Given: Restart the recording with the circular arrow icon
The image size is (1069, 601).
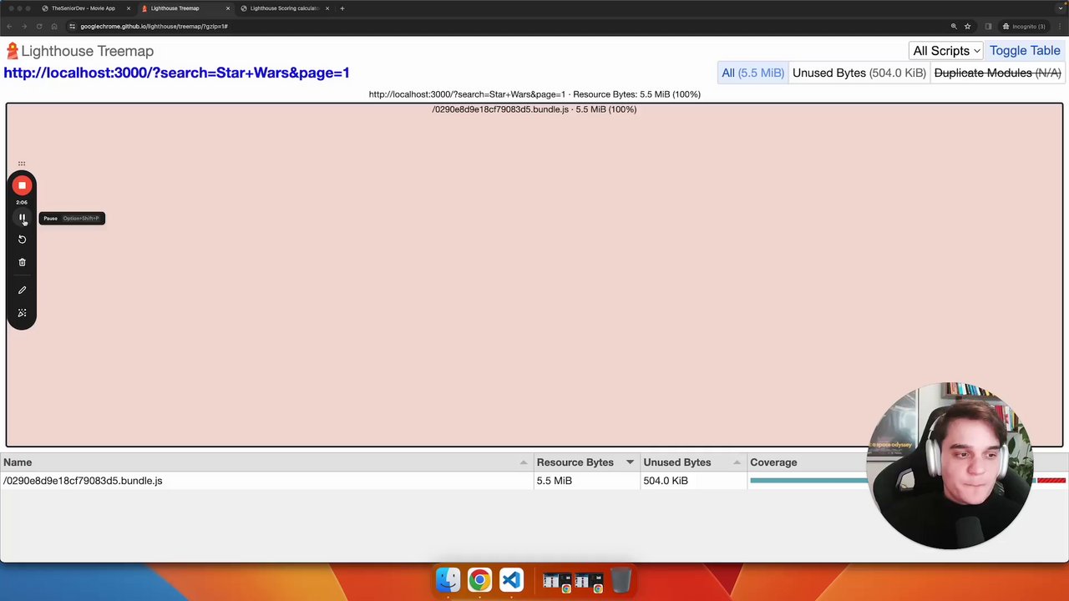Looking at the screenshot, I should (x=23, y=240).
